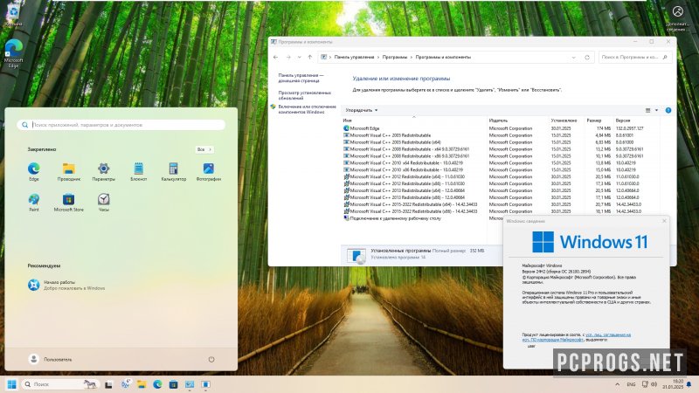Open Microsoft Edge from taskbar

(x=157, y=384)
